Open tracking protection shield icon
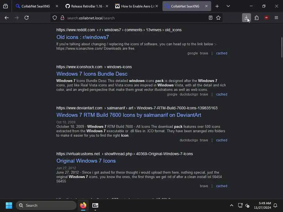Viewport: 283px width, 212px height. (x=55, y=18)
